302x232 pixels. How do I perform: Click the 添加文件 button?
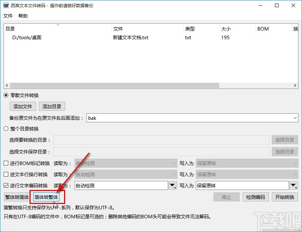[x=22, y=106]
